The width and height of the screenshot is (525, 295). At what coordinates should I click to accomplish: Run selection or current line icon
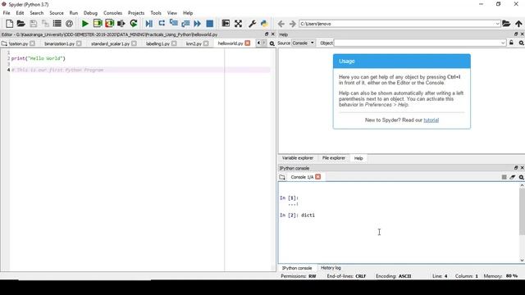coord(121,24)
